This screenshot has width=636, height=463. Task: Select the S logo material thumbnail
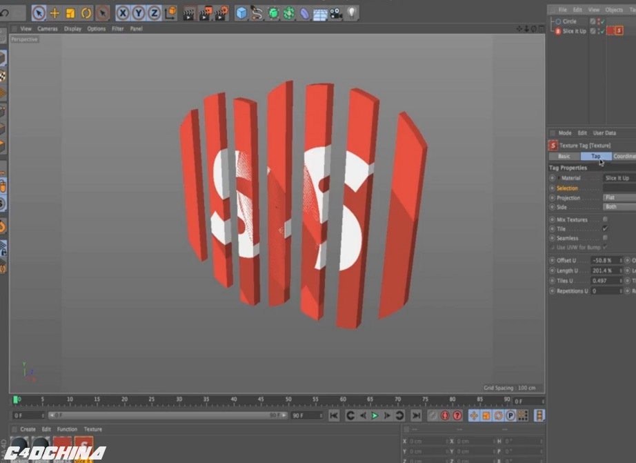click(84, 446)
